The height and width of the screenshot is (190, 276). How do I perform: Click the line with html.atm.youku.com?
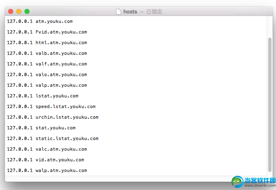click(x=47, y=43)
